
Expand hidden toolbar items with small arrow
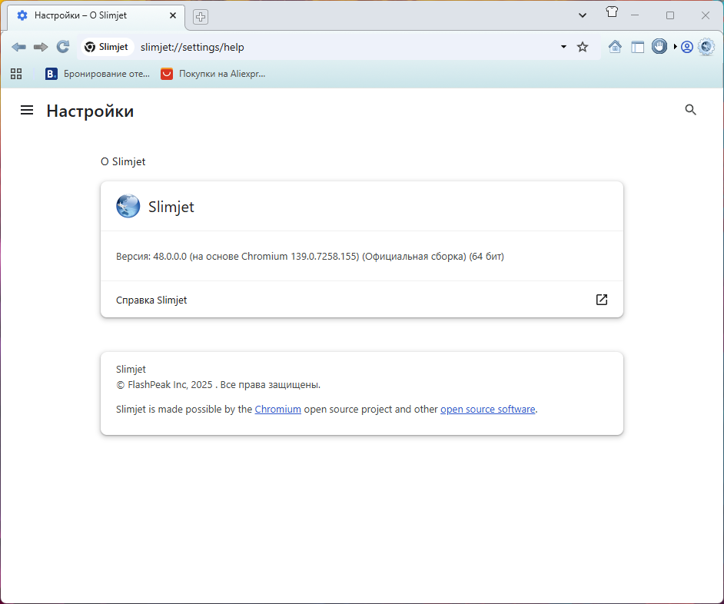[x=675, y=47]
